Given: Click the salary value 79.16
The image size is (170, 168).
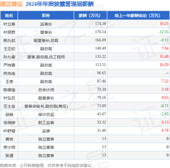Looking at the screenshot, I should pos(101,97).
